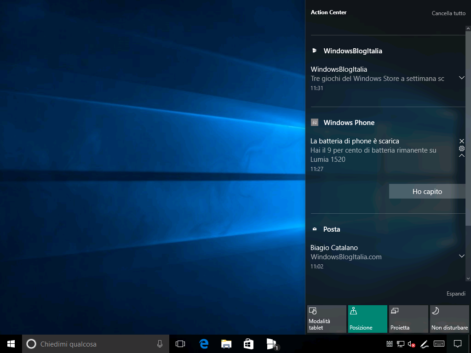471x353 pixels.
Task: Open the network tray icon
Action: 401,344
